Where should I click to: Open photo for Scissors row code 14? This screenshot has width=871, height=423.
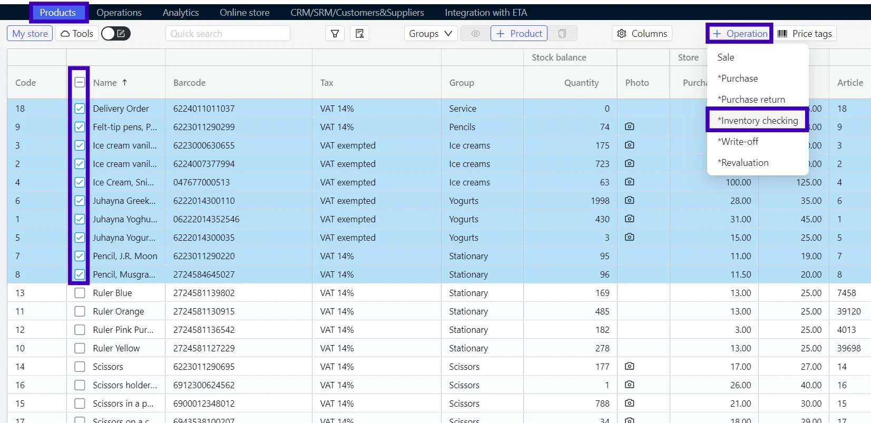click(x=629, y=366)
